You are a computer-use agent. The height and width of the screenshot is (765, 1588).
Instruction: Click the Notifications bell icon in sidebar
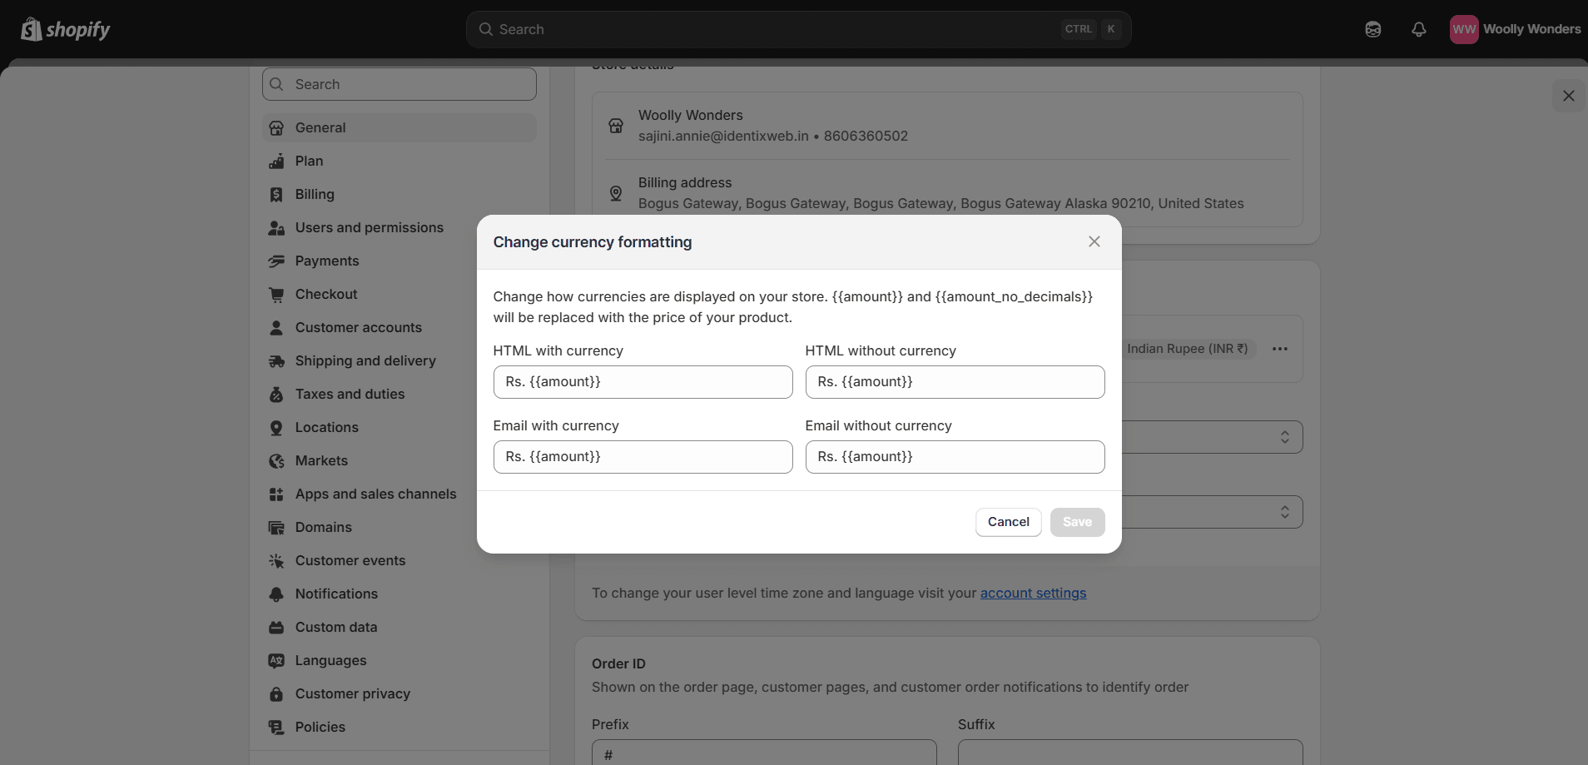point(276,594)
